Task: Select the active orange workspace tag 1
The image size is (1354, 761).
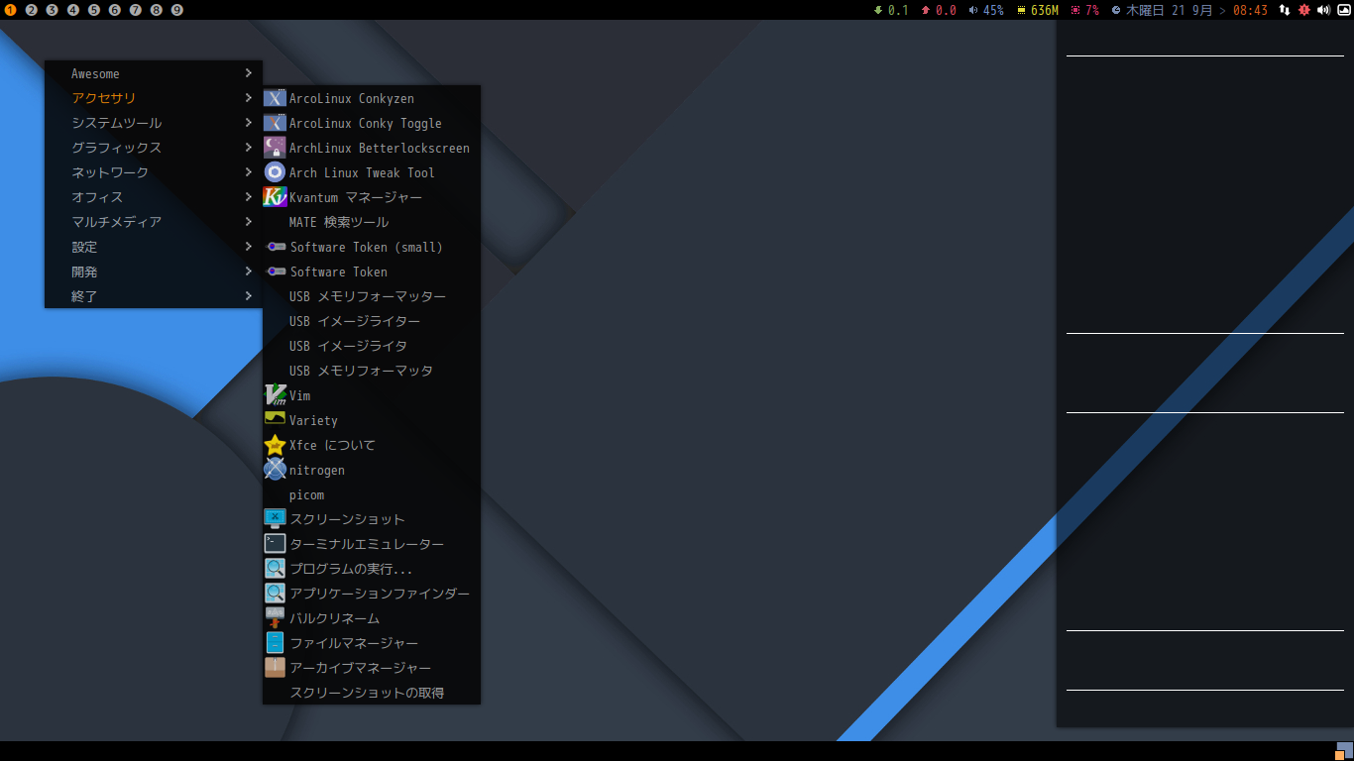Action: pyautogui.click(x=11, y=10)
